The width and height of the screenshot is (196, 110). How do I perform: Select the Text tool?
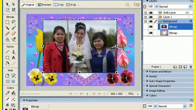click(x=13, y=57)
